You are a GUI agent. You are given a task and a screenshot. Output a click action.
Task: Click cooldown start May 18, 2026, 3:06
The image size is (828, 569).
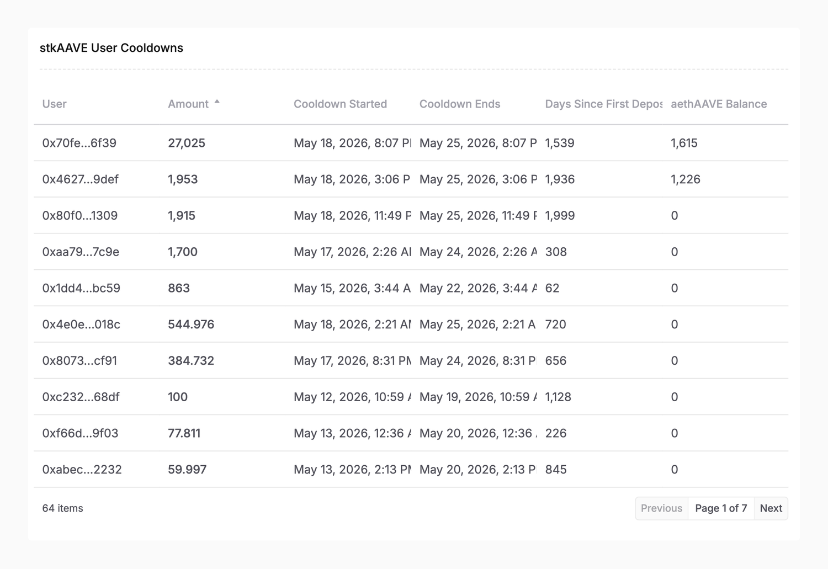click(352, 179)
